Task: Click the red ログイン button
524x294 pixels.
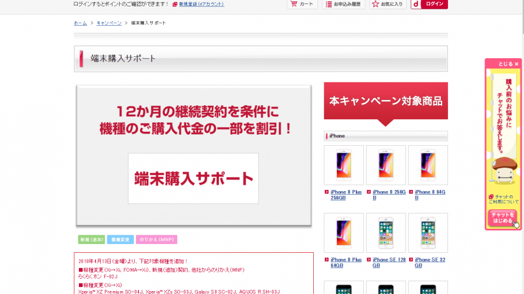Action: coord(435,4)
